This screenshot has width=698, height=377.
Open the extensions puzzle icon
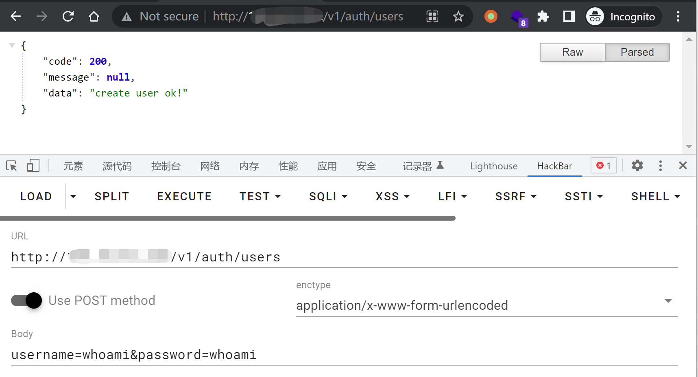pos(543,16)
